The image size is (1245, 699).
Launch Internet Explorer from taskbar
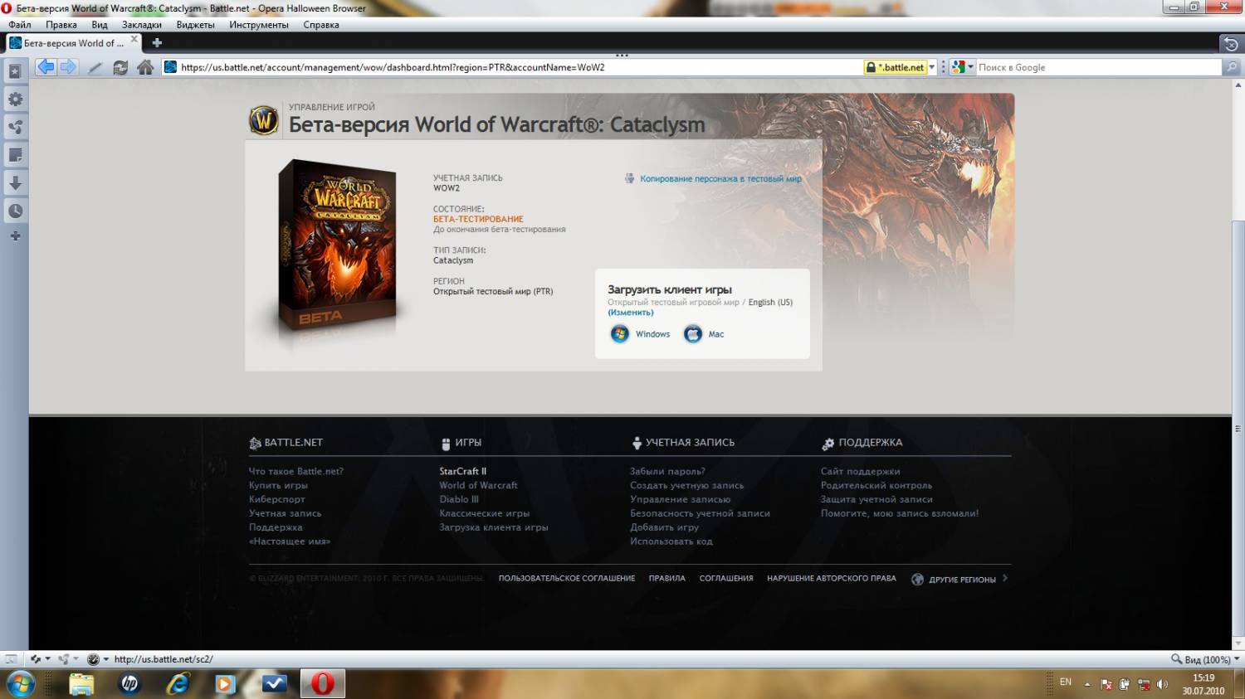click(x=178, y=684)
